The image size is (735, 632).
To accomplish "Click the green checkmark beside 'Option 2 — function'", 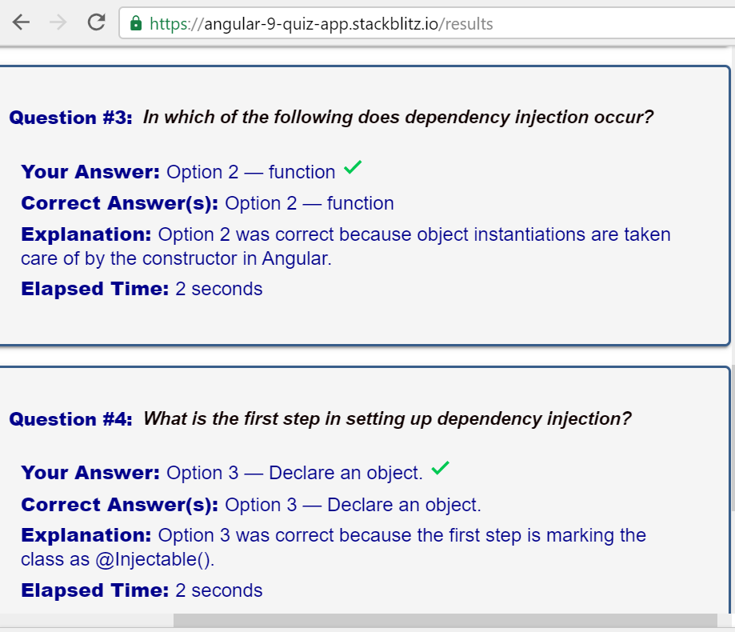I will click(352, 168).
